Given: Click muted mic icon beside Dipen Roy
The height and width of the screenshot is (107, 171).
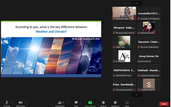Looking at the screenshot, I should [114, 47].
